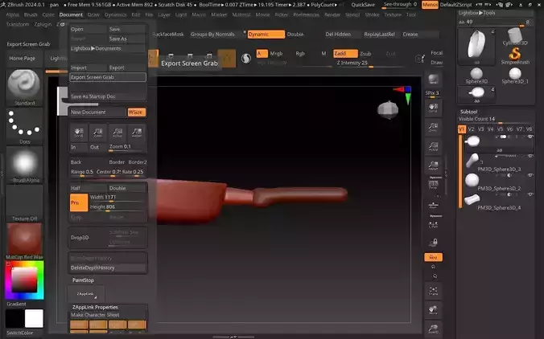Image resolution: width=544 pixels, height=339 pixels.
Task: Toggle visibility eye of PM3D_Sphere3D_3 subtool
Action: [x=530, y=156]
